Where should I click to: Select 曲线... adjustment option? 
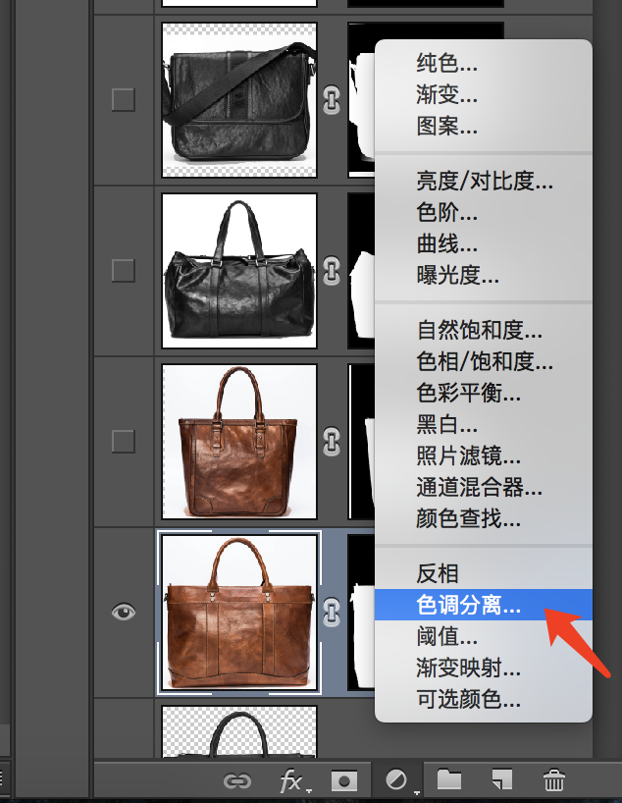tap(446, 243)
